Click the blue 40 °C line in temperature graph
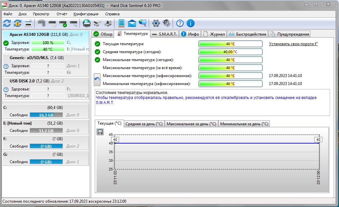The image size is (339, 207). pos(217,143)
